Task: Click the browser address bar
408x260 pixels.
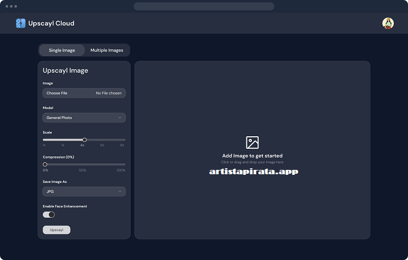Action: tap(204, 6)
